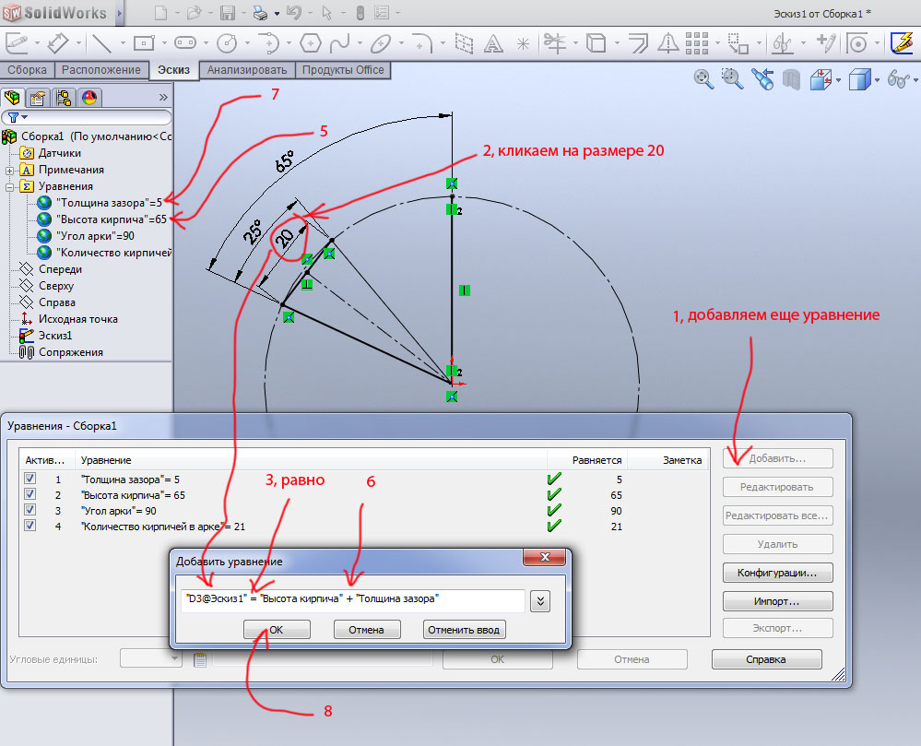Switch to the Анализировать tab

click(247, 70)
